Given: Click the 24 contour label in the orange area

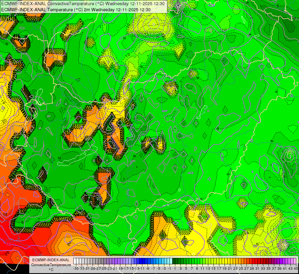Looking at the screenshot, I should [x=70, y=243].
